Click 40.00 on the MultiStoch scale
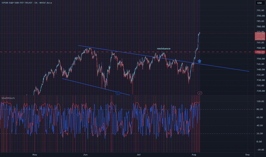The height and width of the screenshot is (157, 266). click(x=260, y=126)
